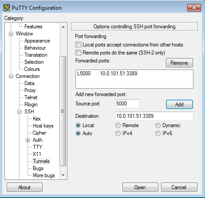Viewport: 205px width, 198px height.
Task: Click the About button
Action: click(24, 187)
